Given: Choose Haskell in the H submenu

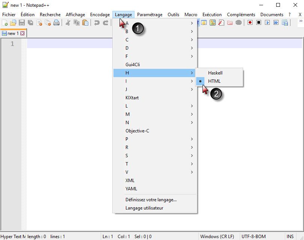Looking at the screenshot, I should [219, 73].
